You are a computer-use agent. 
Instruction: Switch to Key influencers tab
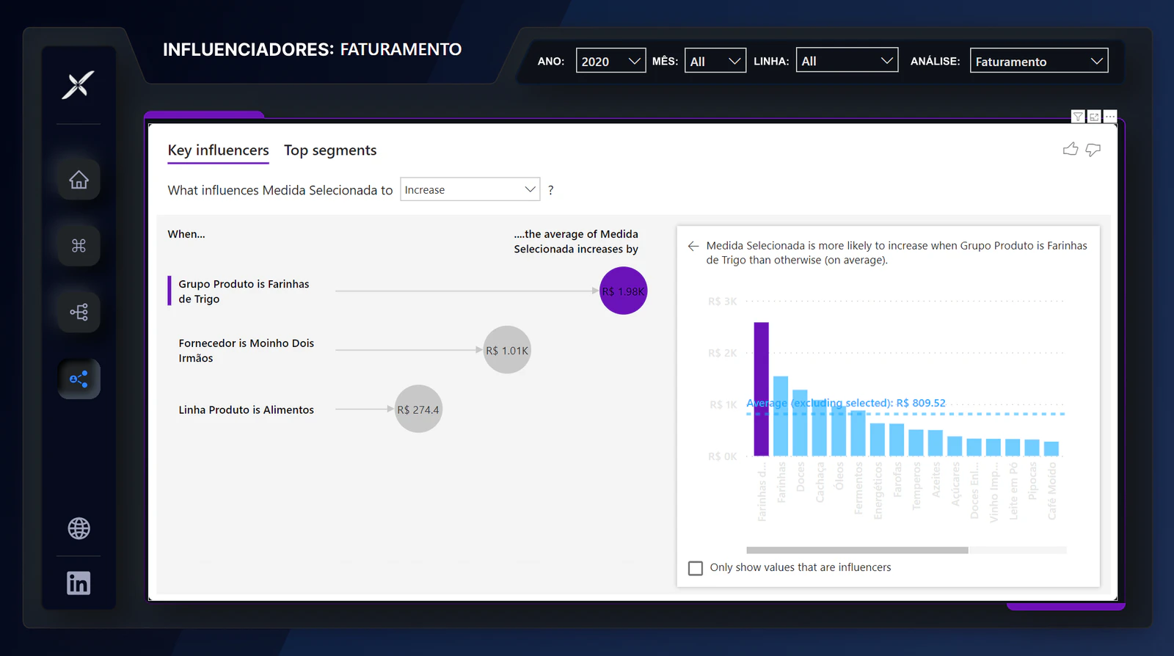pyautogui.click(x=218, y=150)
